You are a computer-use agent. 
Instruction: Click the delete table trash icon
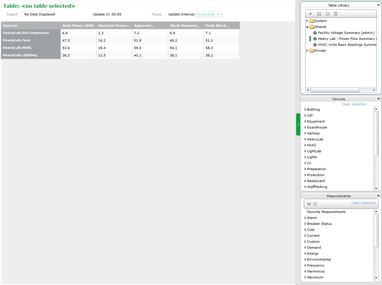tap(336, 13)
